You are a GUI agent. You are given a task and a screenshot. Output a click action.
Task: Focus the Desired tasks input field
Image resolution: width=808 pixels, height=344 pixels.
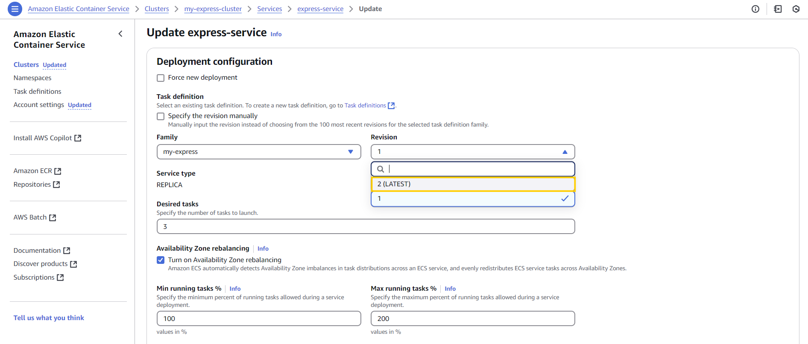tap(366, 226)
